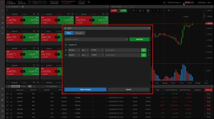Expand the Default Workspace dropdown
Image resolution: width=214 pixels, height=119 pixels.
(175, 3)
